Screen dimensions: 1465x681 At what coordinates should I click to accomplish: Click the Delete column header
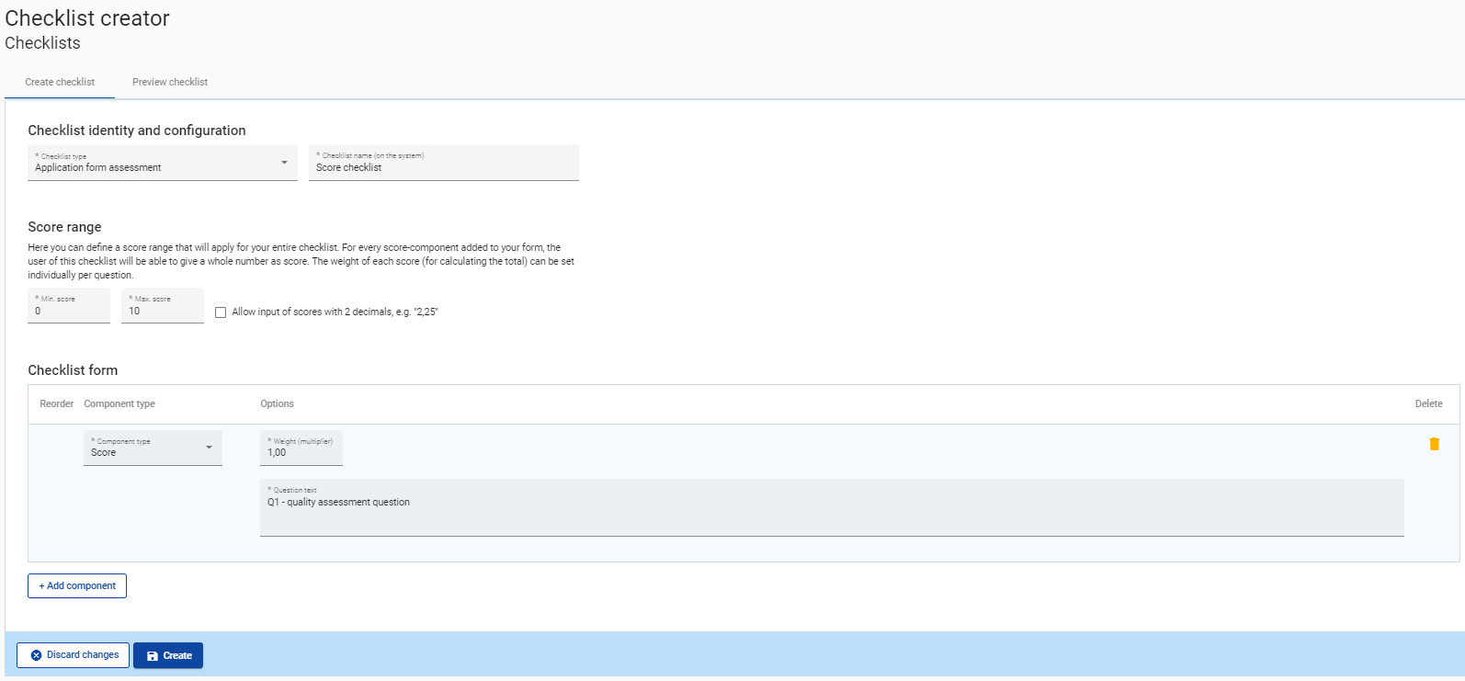tap(1428, 403)
